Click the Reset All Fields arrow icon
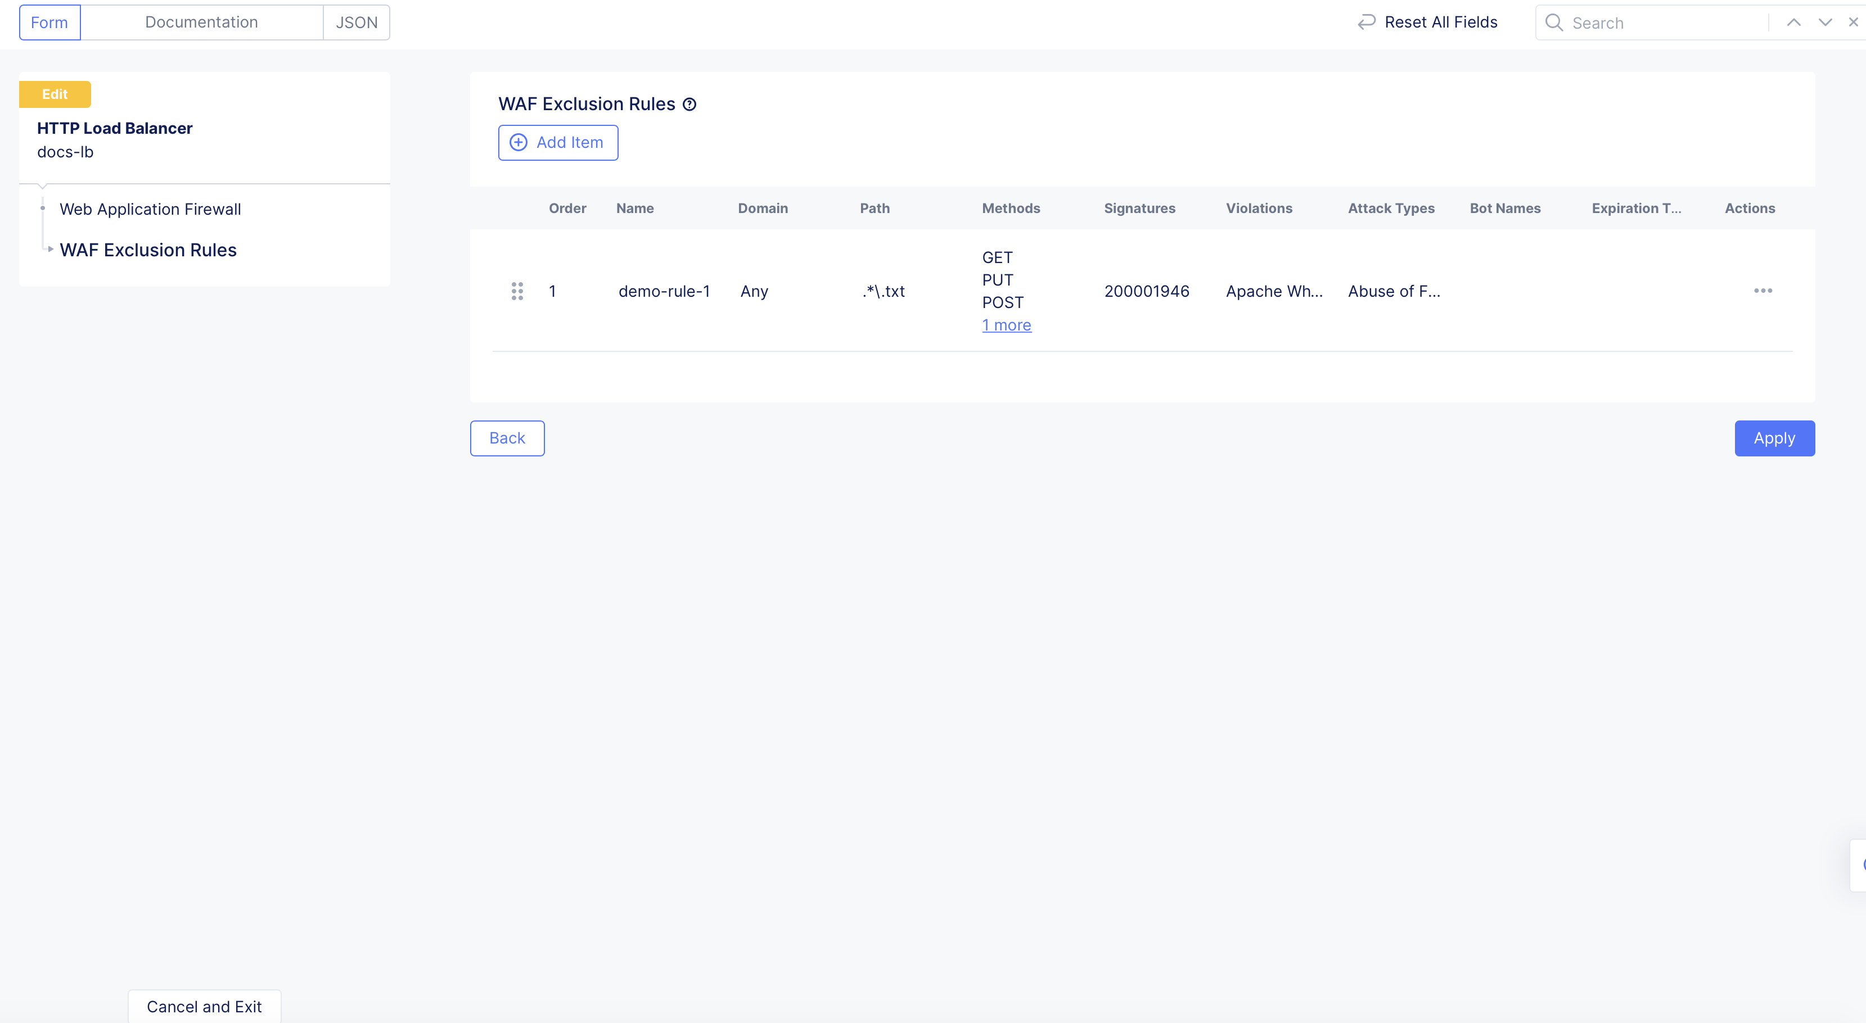 [1366, 22]
